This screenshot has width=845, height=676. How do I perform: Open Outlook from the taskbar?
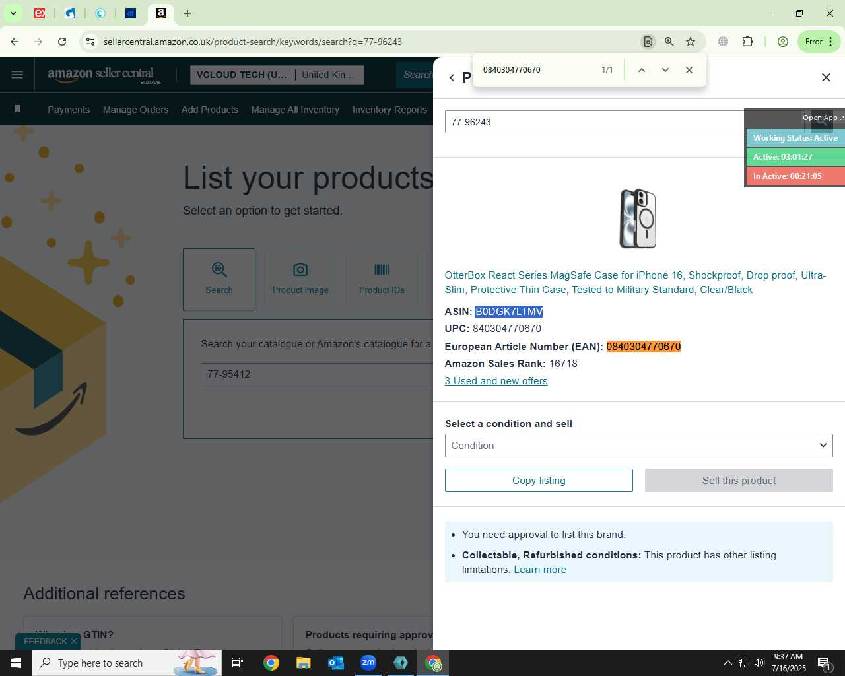pyautogui.click(x=336, y=663)
